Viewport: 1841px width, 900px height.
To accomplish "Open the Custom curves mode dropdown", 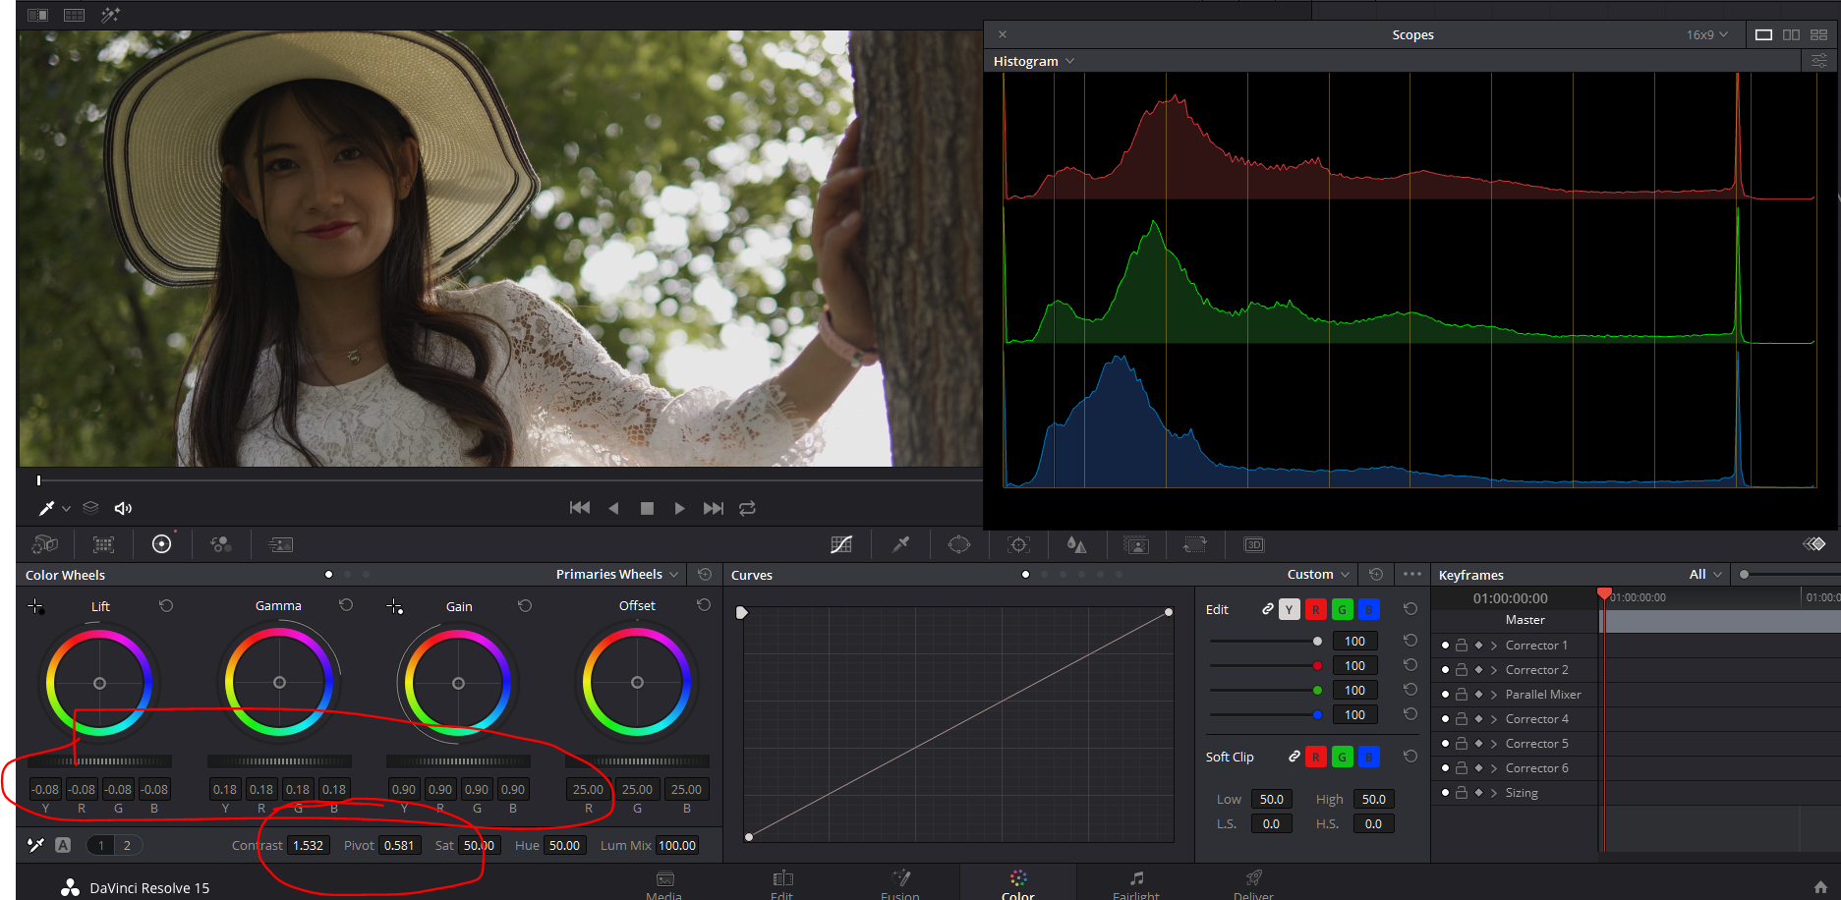I will 1318,574.
